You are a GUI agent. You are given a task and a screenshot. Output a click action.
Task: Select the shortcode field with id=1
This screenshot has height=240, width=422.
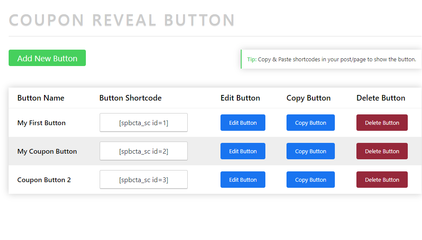pos(143,123)
